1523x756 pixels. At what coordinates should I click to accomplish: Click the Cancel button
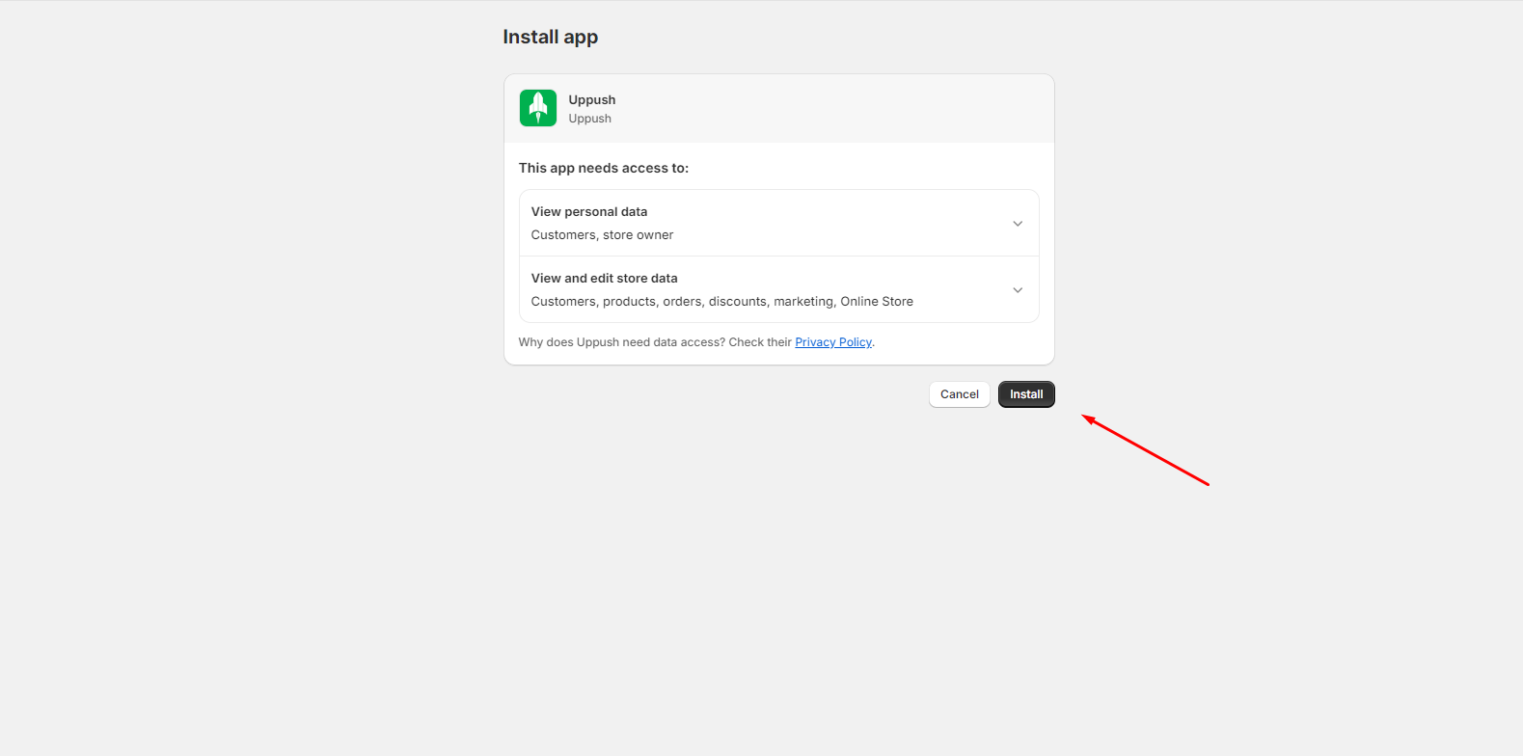(960, 394)
